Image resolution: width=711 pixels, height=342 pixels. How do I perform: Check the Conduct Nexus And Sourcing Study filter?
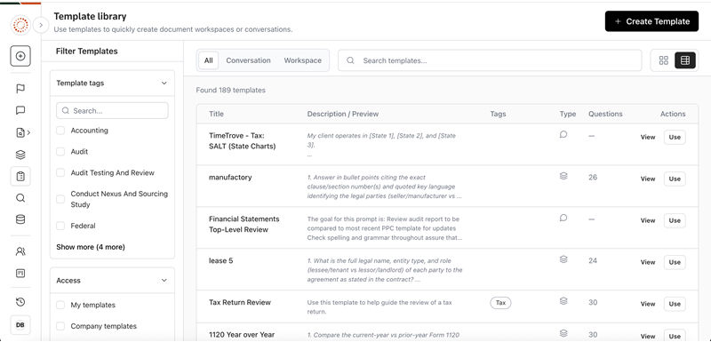click(60, 199)
